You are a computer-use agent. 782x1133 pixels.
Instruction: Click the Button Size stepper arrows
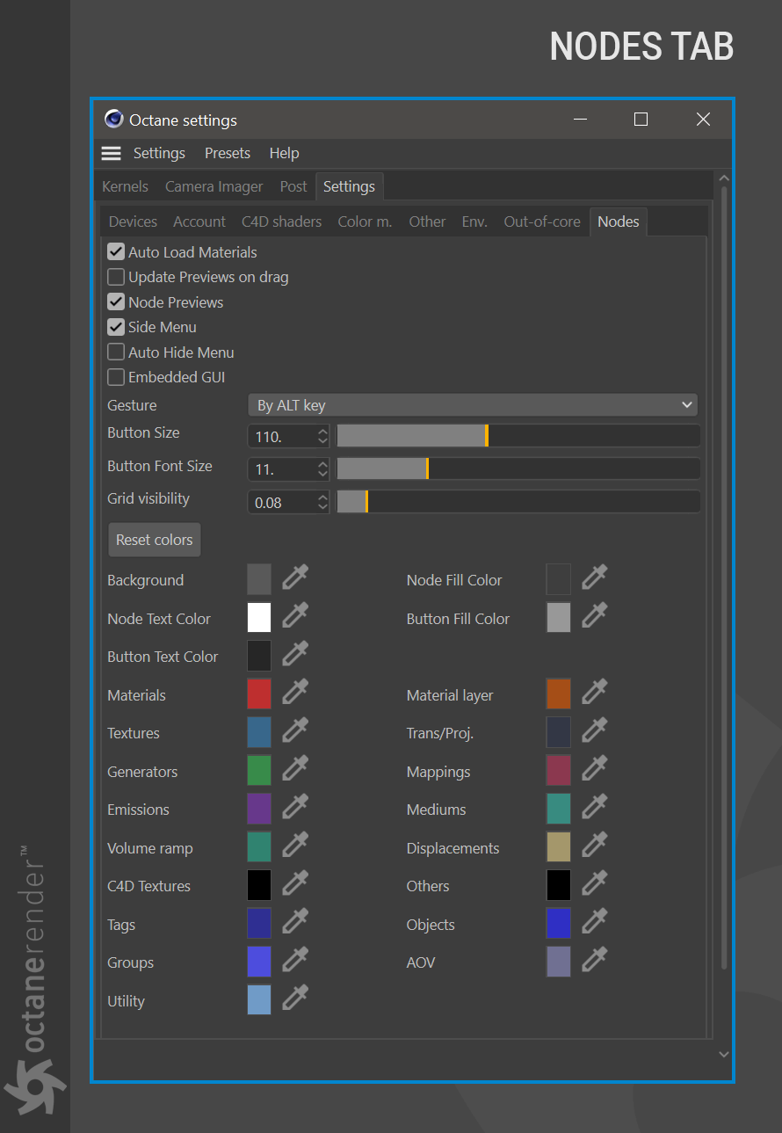coord(322,436)
